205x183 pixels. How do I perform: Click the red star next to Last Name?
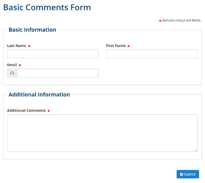29,46
